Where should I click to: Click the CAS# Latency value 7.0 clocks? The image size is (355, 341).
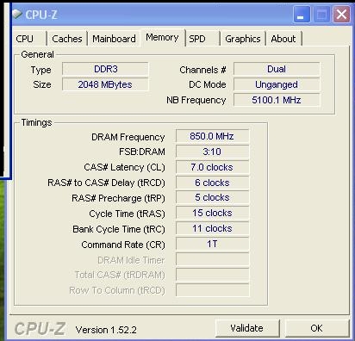pos(212,167)
